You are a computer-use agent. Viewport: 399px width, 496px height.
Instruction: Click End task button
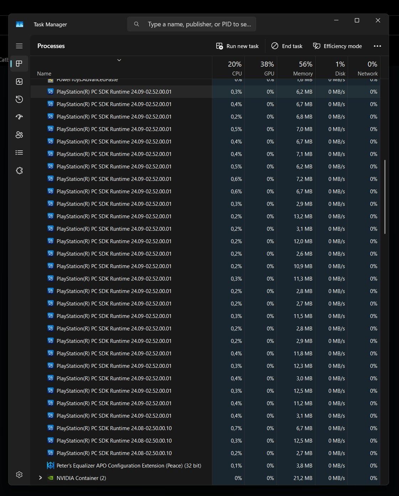click(x=287, y=46)
